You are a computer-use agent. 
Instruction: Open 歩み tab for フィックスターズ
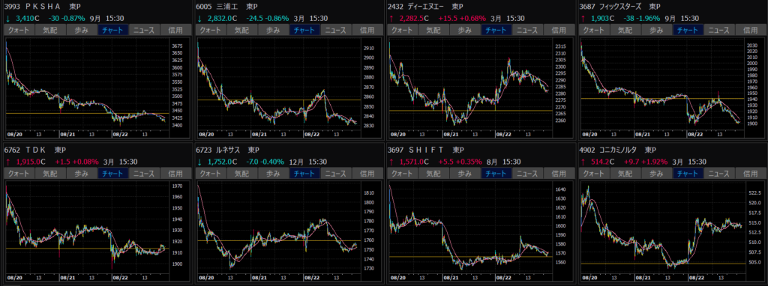click(658, 30)
